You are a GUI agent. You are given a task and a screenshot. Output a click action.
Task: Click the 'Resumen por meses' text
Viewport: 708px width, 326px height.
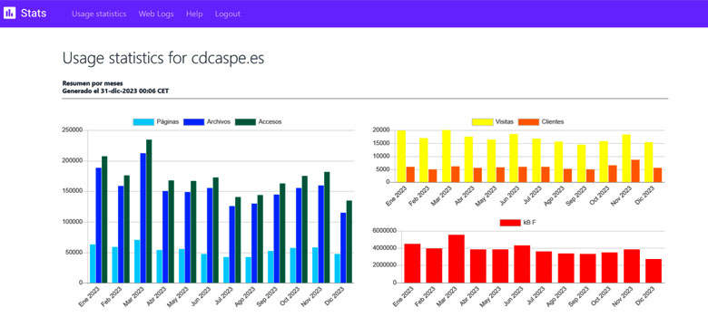pos(93,83)
